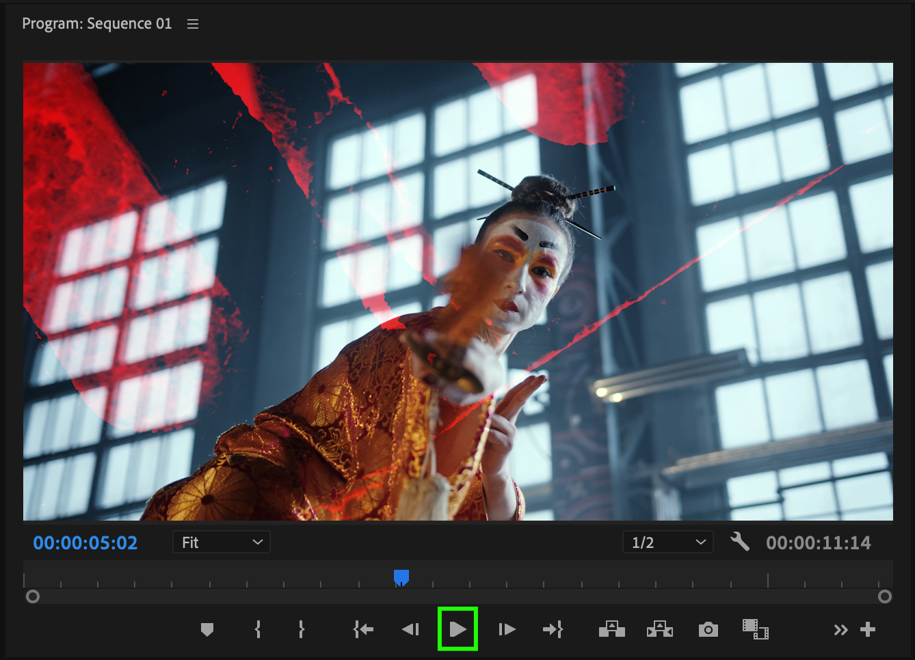Click the Mark Out bracket icon
The width and height of the screenshot is (915, 660).
301,629
